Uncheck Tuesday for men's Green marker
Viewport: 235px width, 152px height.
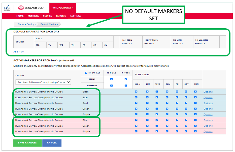point(147,109)
